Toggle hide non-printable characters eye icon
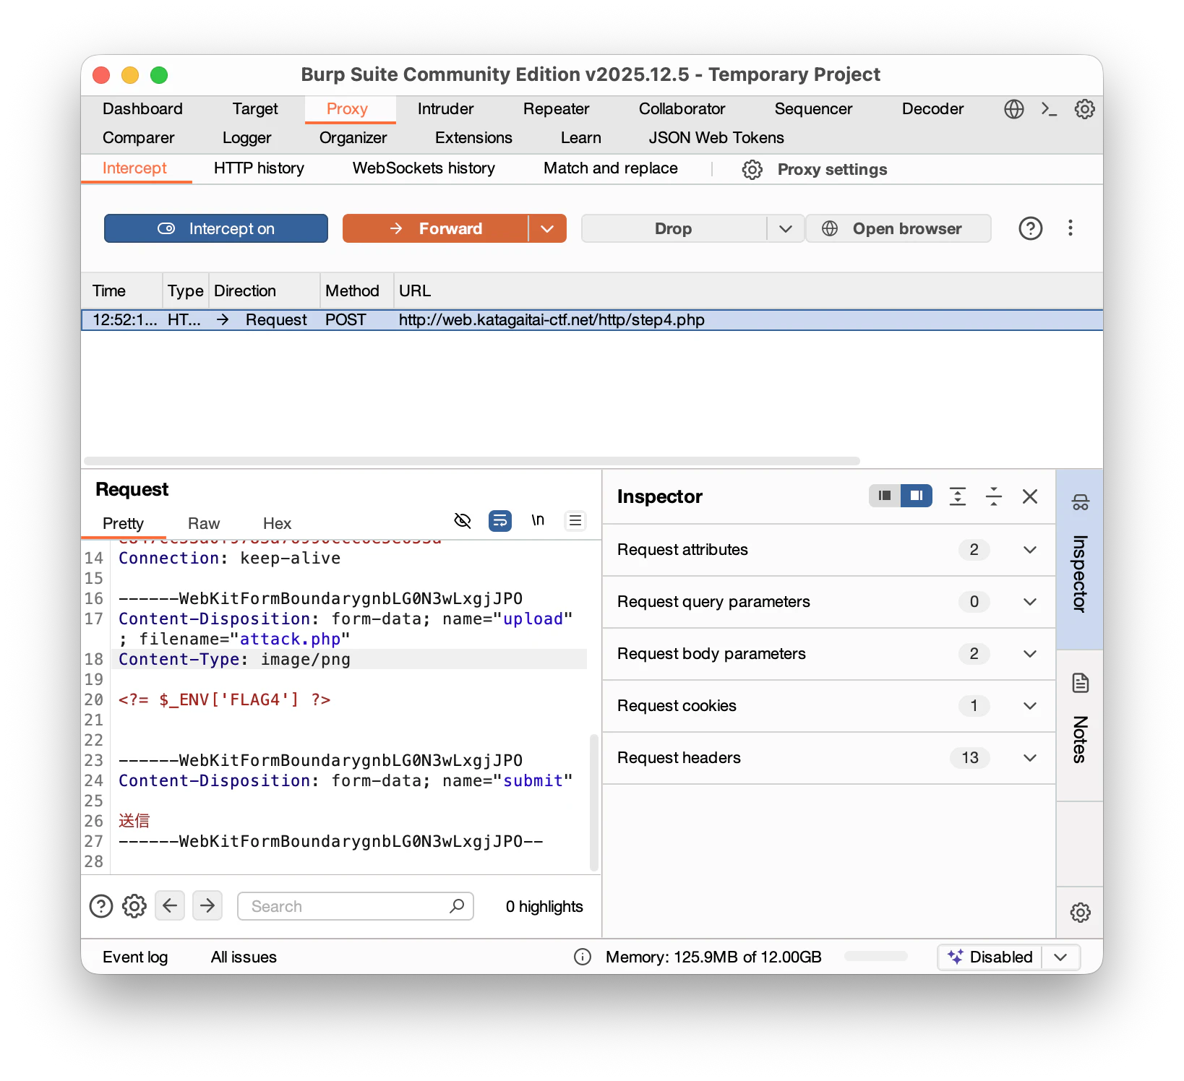 [463, 520]
